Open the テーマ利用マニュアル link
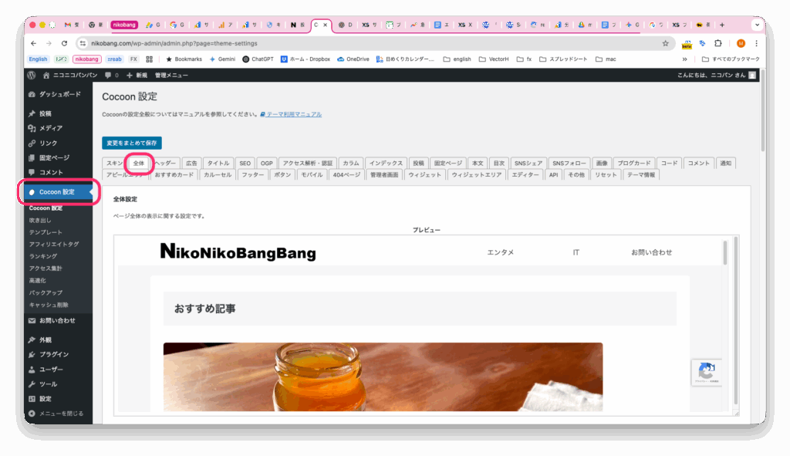 (294, 114)
